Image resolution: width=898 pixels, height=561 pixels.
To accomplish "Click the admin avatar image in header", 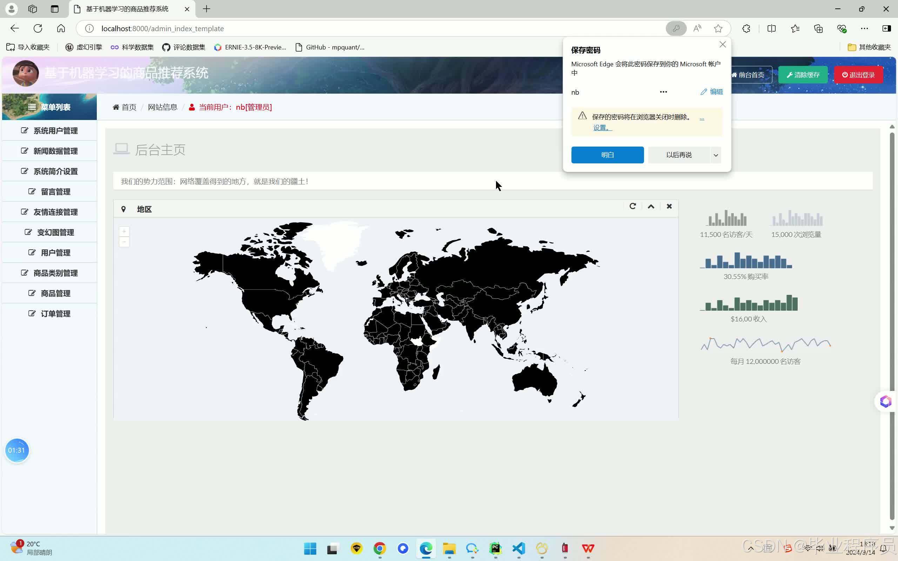I will click(x=26, y=74).
